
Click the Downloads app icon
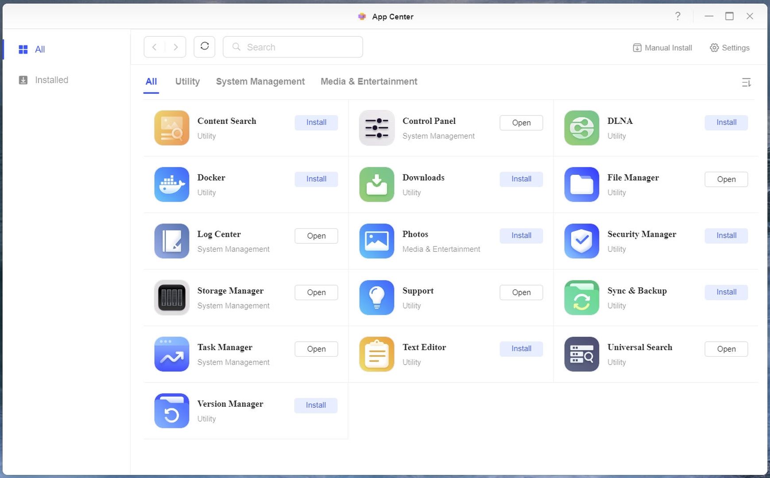(377, 185)
